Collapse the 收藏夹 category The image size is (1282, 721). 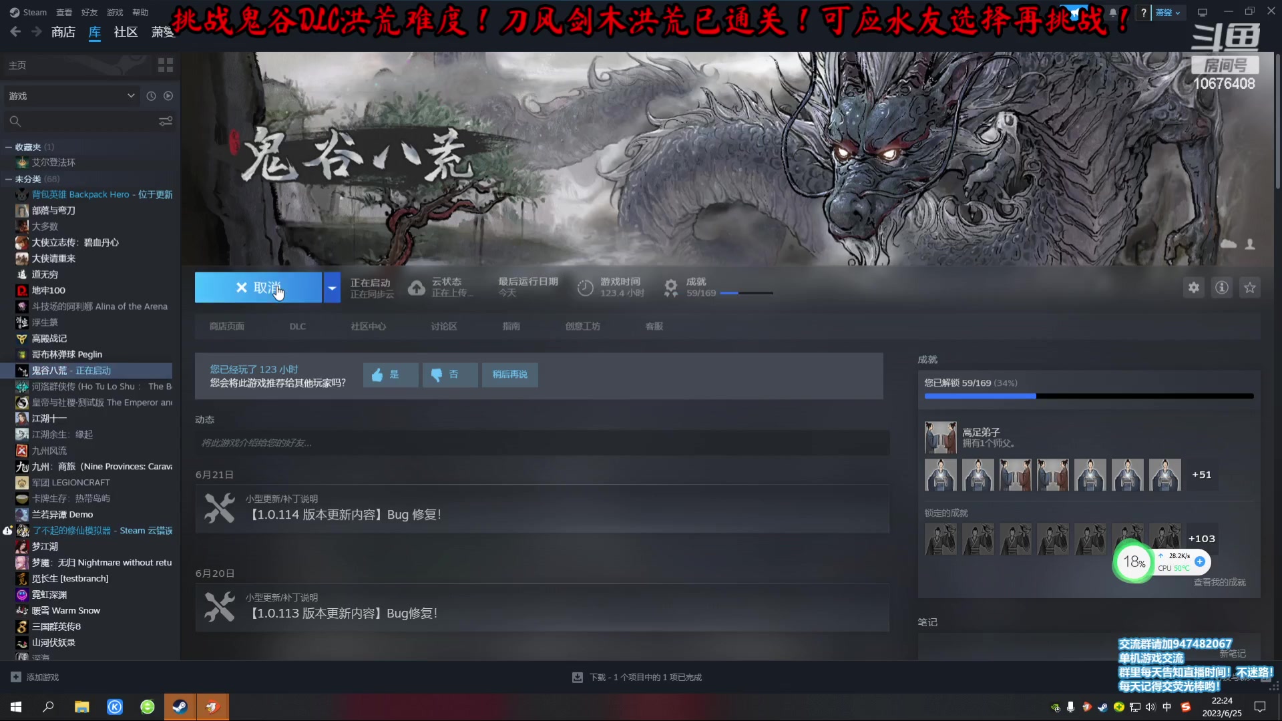click(x=9, y=147)
